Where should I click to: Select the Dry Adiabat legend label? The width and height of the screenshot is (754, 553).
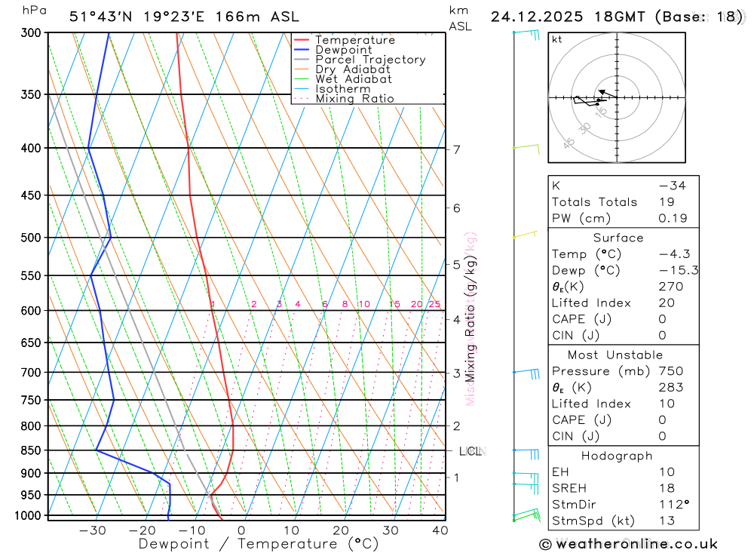pos(353,69)
